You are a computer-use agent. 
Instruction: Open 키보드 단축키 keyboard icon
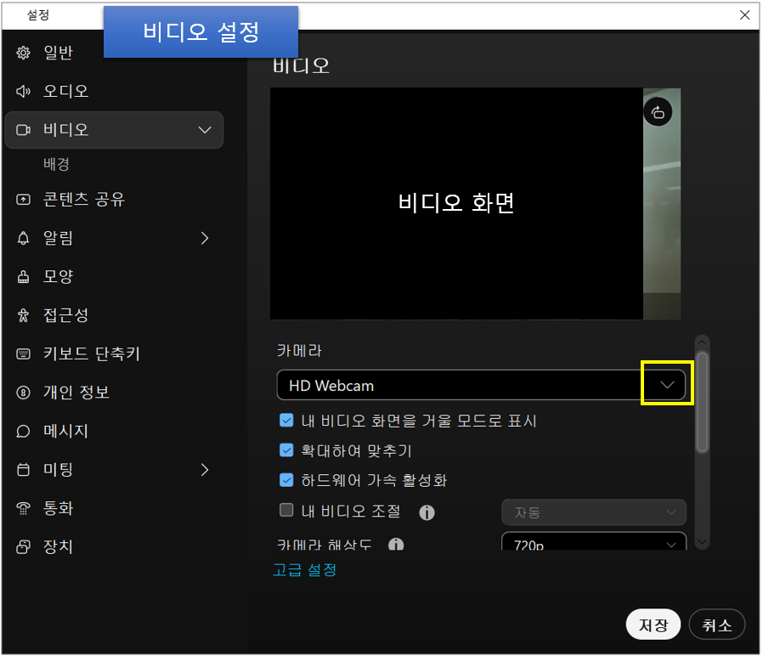coord(23,353)
